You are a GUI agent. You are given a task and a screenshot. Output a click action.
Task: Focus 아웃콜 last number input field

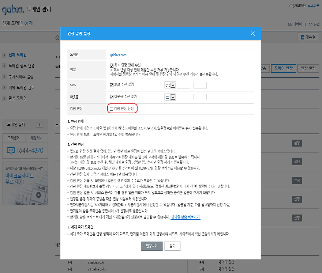click(x=200, y=97)
